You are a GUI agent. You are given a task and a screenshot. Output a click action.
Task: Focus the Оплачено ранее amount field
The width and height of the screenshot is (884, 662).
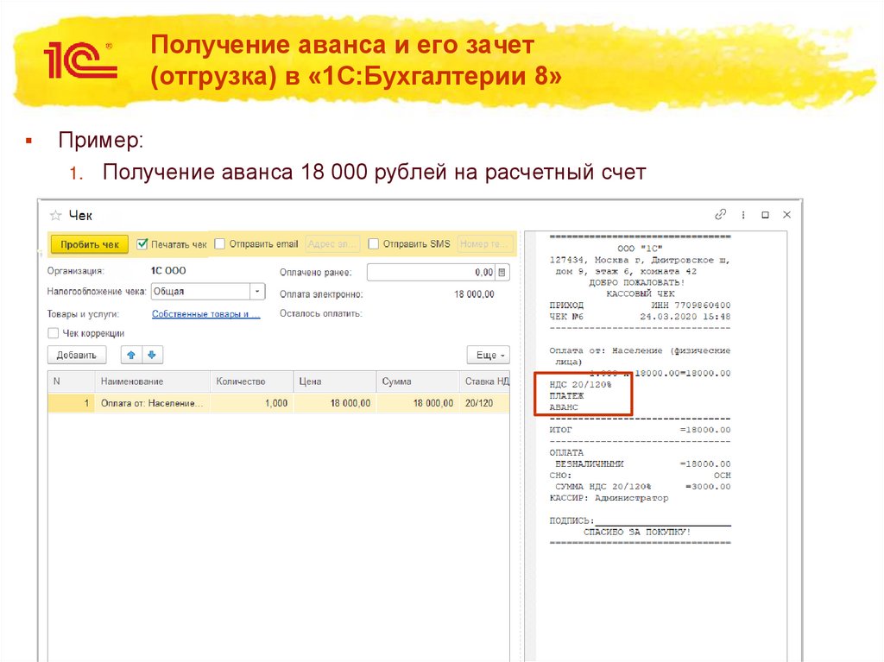pos(432,273)
